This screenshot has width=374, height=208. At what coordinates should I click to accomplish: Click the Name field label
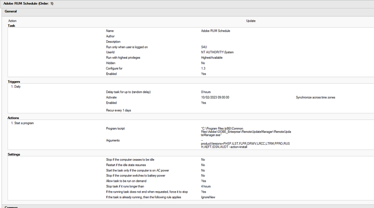click(x=110, y=31)
